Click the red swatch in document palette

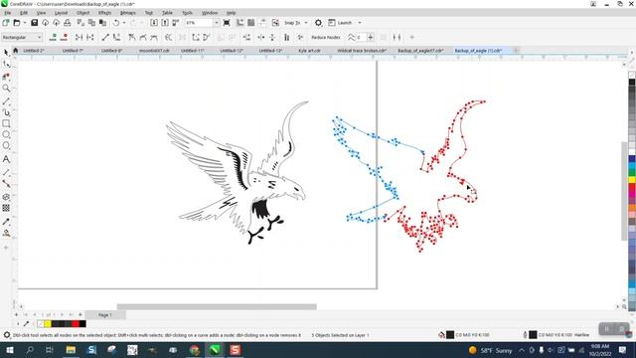76,324
